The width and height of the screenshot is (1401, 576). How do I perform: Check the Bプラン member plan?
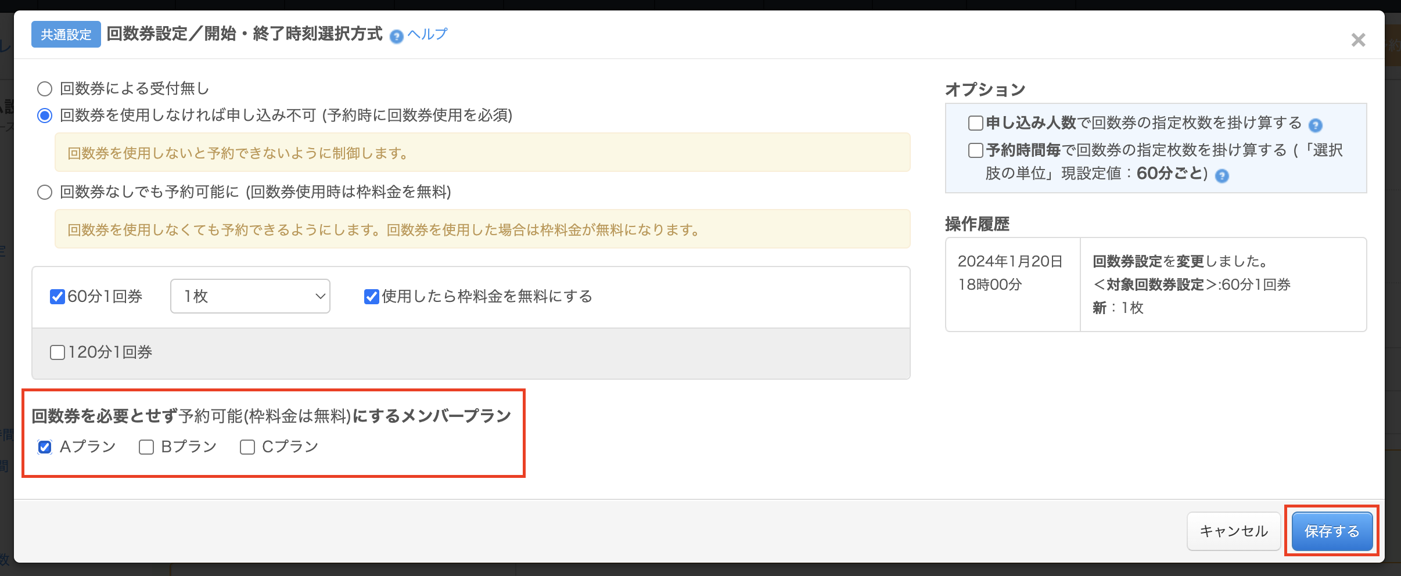pyautogui.click(x=146, y=447)
